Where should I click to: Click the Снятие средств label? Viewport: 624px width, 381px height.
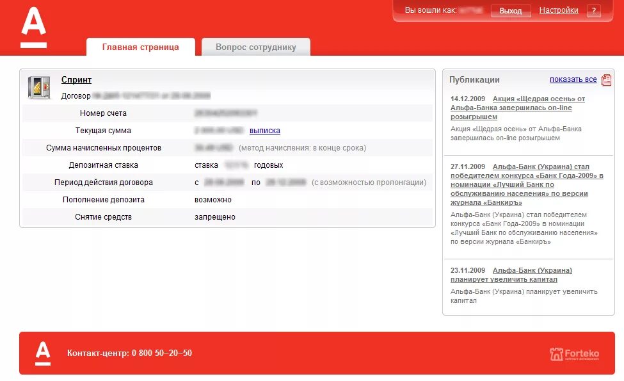click(103, 217)
